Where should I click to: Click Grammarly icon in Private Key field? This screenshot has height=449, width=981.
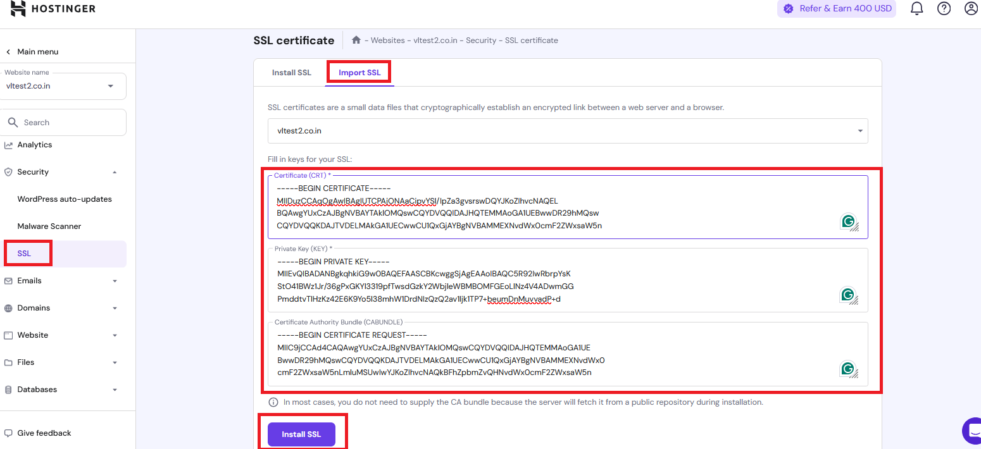(x=847, y=295)
